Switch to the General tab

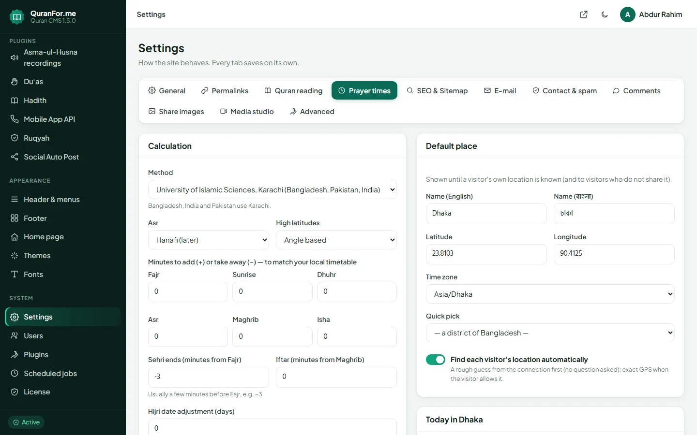[x=167, y=91]
